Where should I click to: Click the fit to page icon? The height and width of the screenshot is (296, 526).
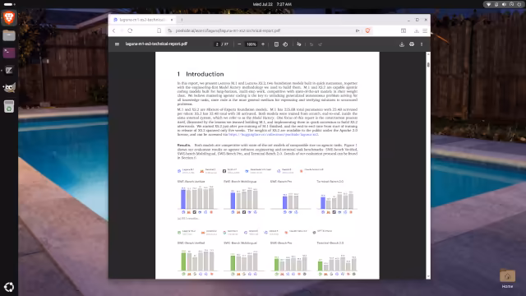[276, 44]
